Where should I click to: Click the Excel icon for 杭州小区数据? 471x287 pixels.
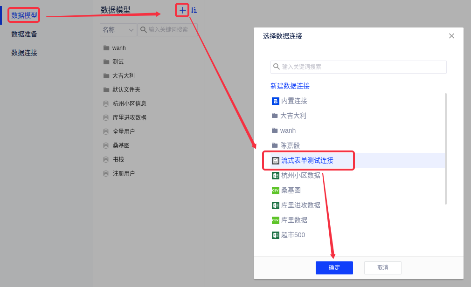(275, 176)
